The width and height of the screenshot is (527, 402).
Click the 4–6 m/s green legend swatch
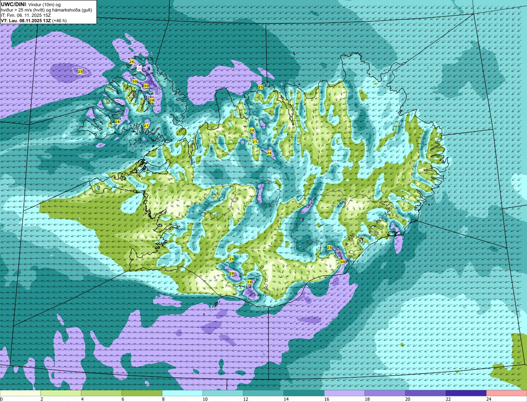coord(102,393)
